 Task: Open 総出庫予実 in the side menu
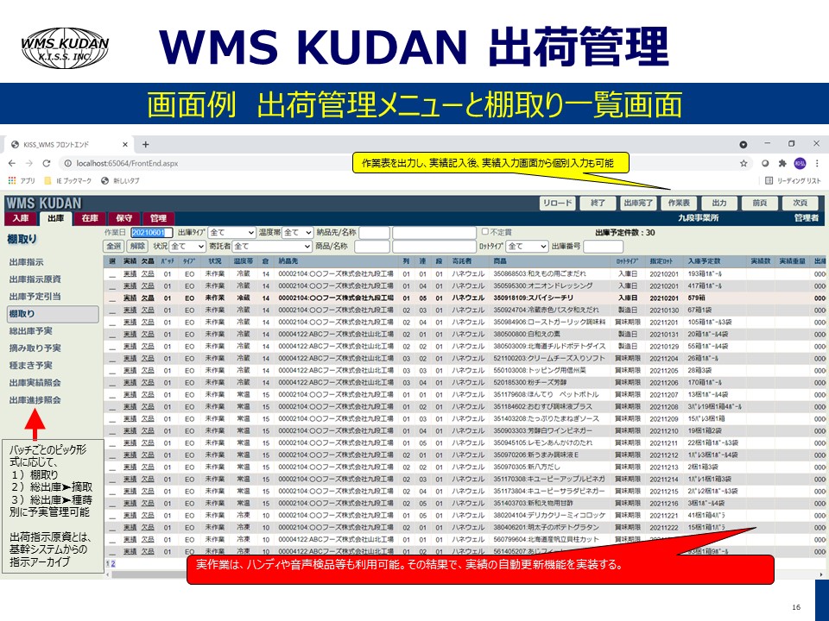pos(31,331)
